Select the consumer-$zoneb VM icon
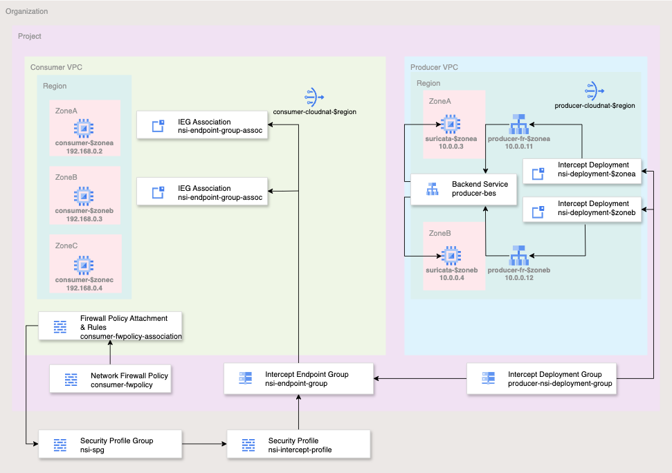This screenshot has height=473, width=672. click(84, 196)
